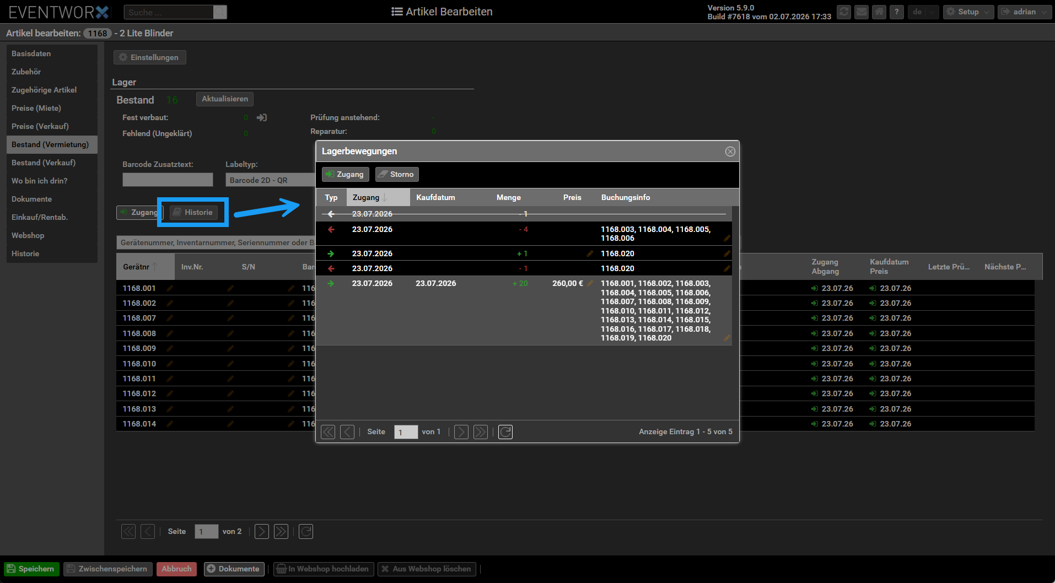1055x583 pixels.
Task: Click the refresh icon in top header
Action: tap(844, 12)
